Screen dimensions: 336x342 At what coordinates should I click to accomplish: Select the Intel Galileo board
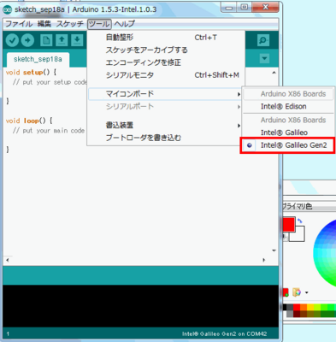[288, 133]
